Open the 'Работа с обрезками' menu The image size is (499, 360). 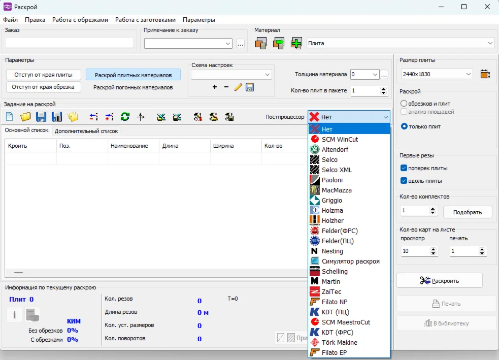80,20
